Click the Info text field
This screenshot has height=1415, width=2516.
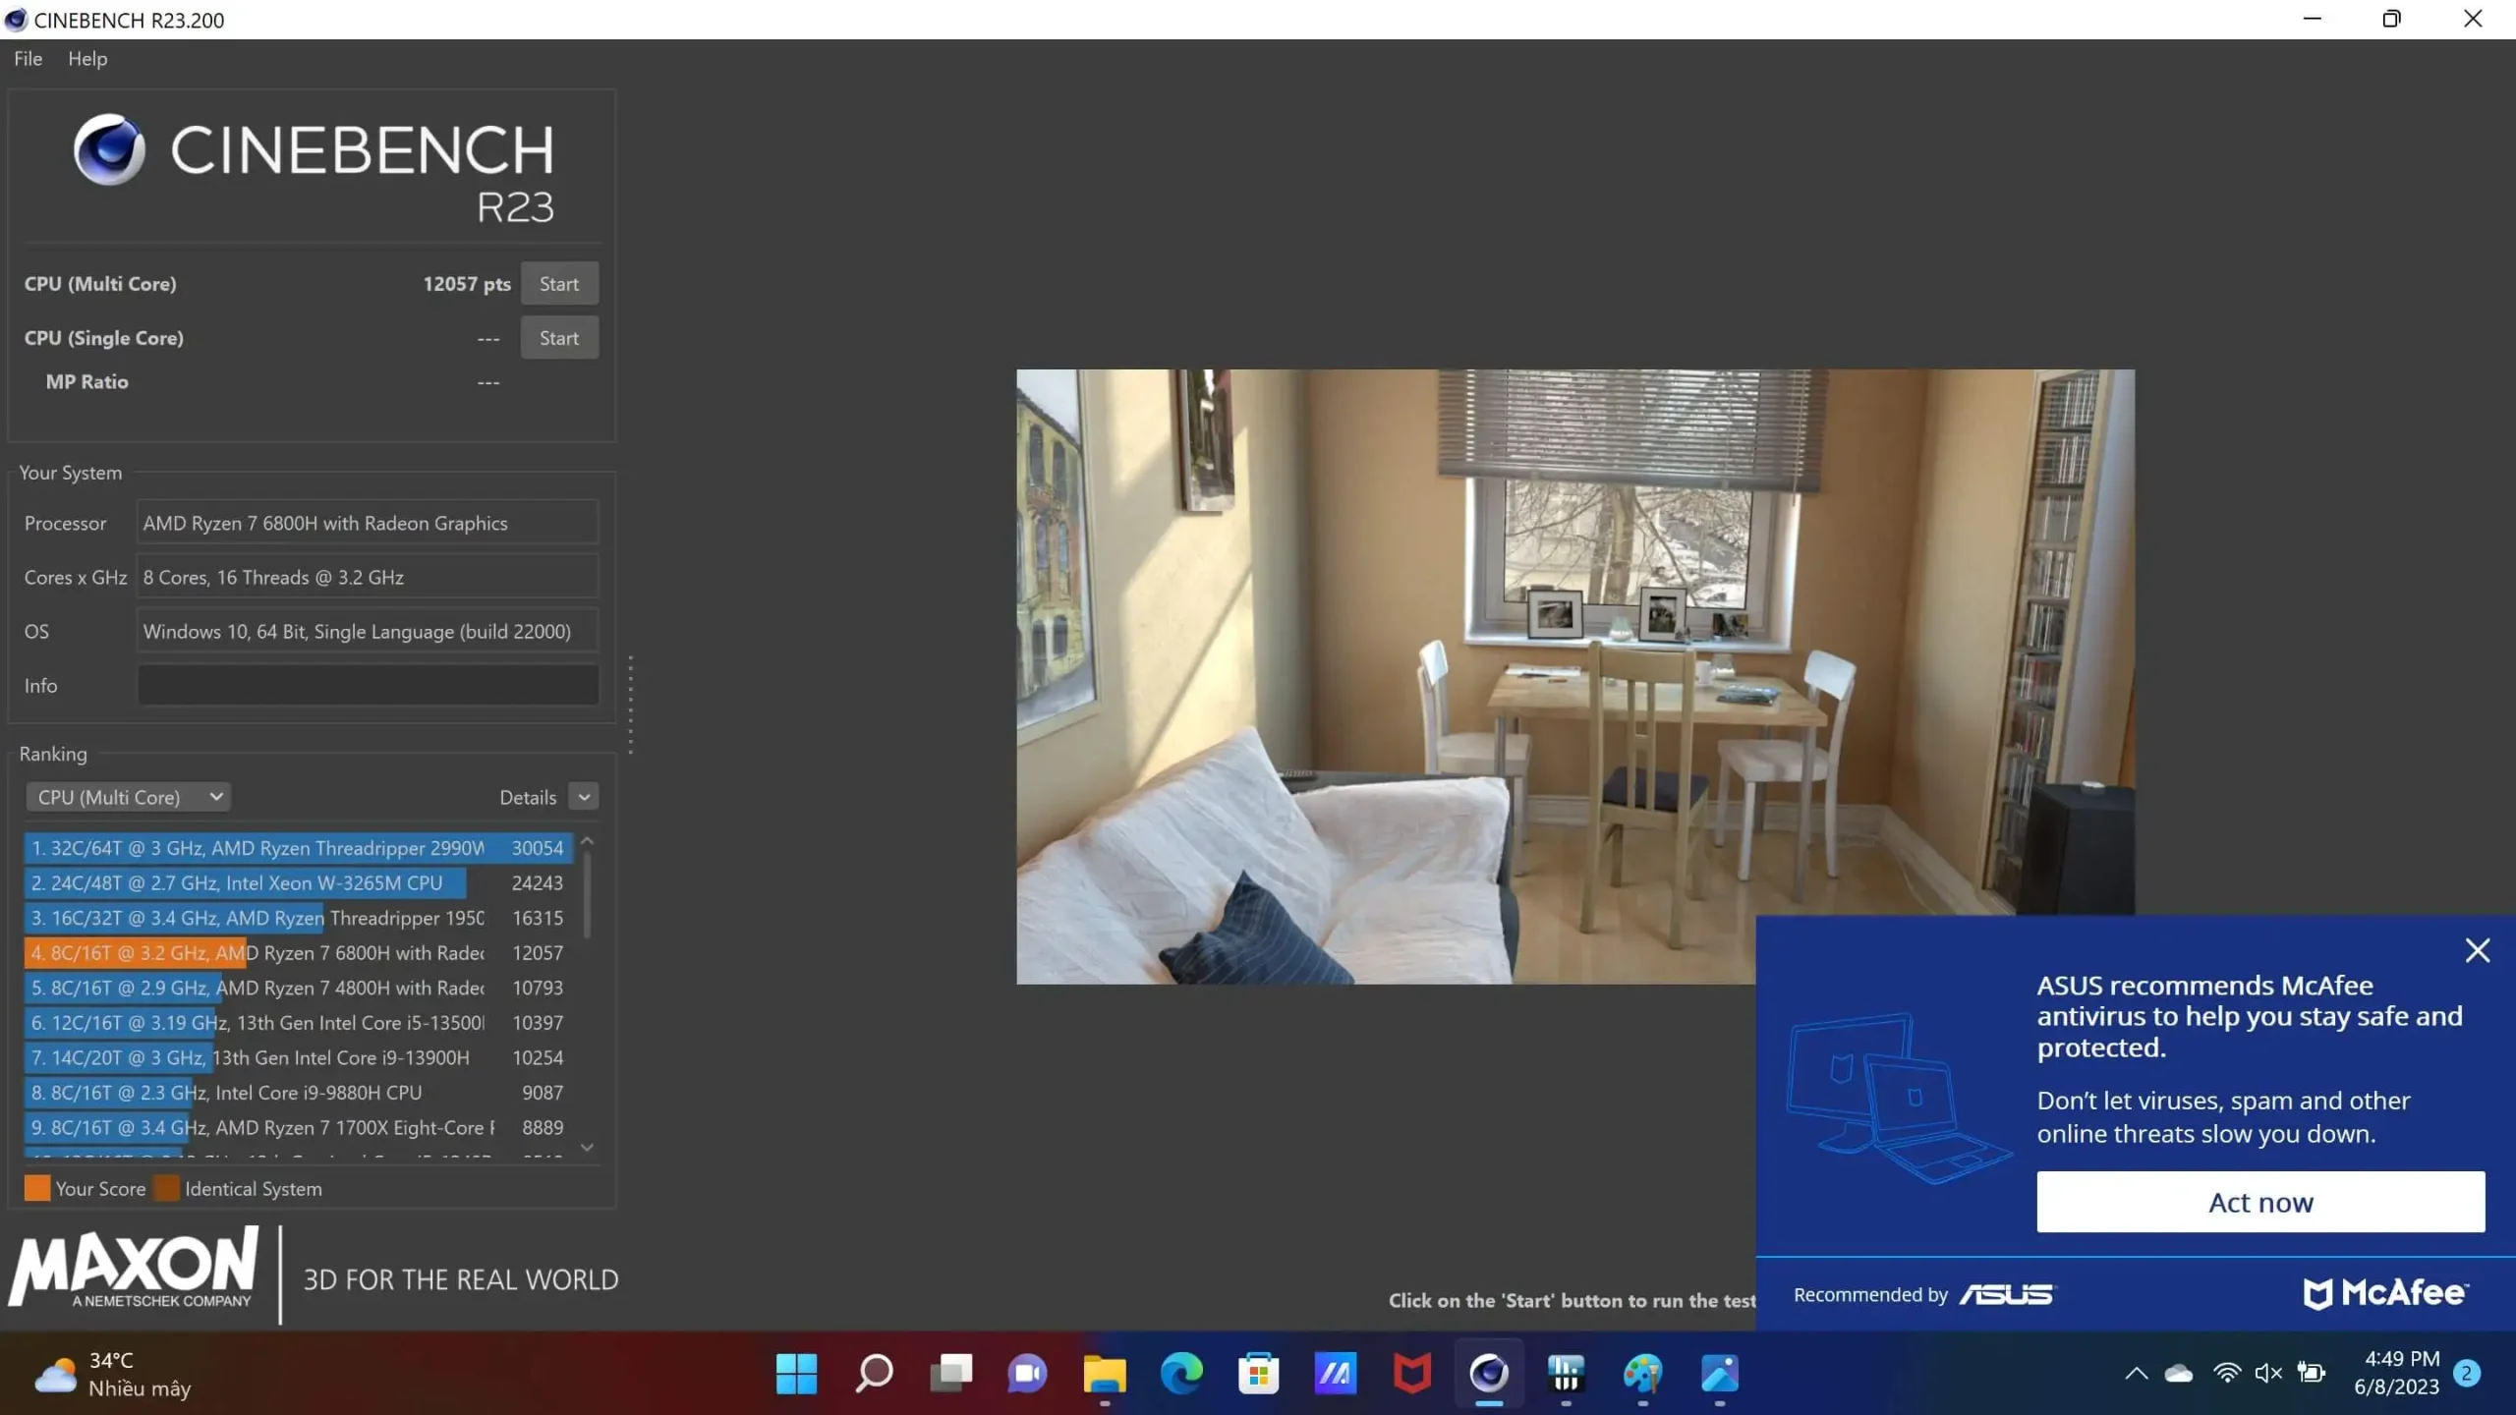[x=368, y=685]
